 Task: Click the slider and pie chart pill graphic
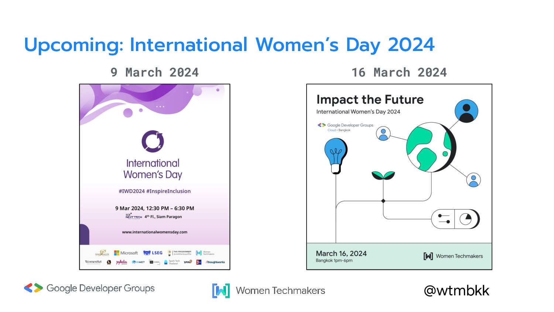tap(455, 219)
